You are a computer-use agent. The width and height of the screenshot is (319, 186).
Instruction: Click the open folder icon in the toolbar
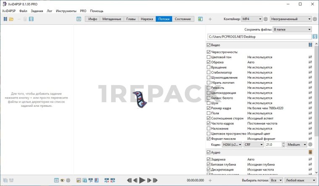point(11,19)
